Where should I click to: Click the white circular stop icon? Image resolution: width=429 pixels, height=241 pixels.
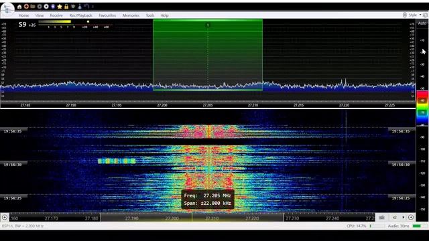click(46, 7)
